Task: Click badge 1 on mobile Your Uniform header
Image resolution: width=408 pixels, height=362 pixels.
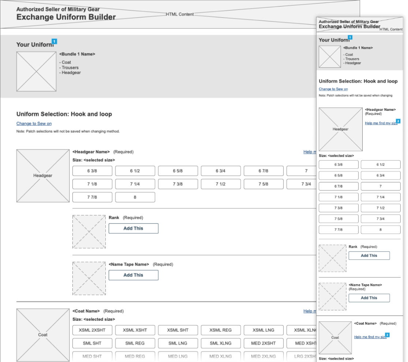Action: point(350,37)
